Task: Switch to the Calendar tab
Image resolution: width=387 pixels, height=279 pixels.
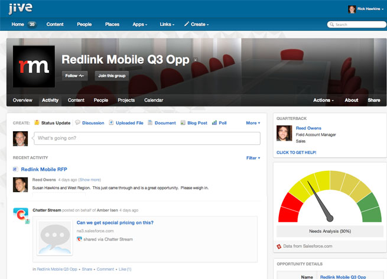Action: [x=154, y=100]
